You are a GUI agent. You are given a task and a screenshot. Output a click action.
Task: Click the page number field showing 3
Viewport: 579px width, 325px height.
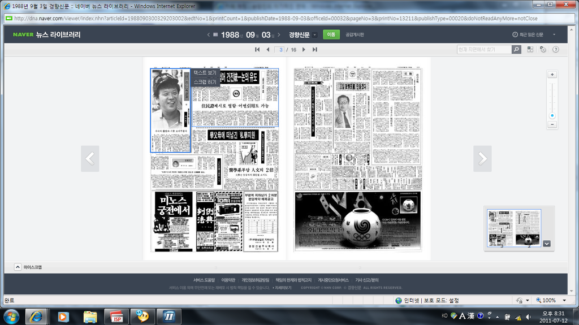click(x=280, y=50)
